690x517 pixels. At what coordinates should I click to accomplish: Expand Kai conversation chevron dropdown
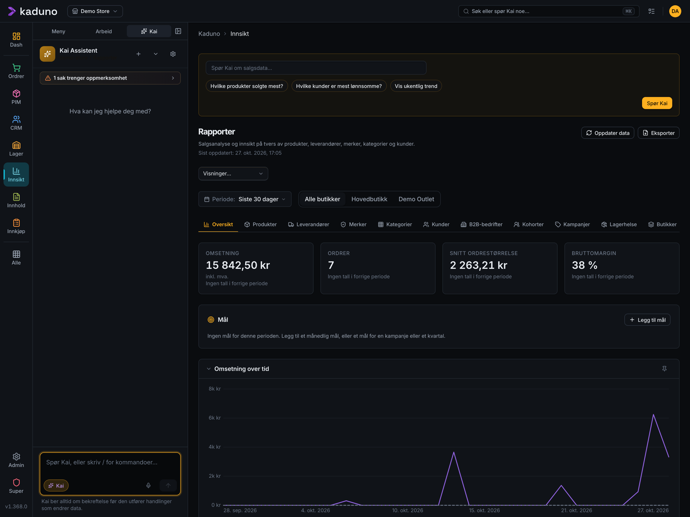click(156, 54)
